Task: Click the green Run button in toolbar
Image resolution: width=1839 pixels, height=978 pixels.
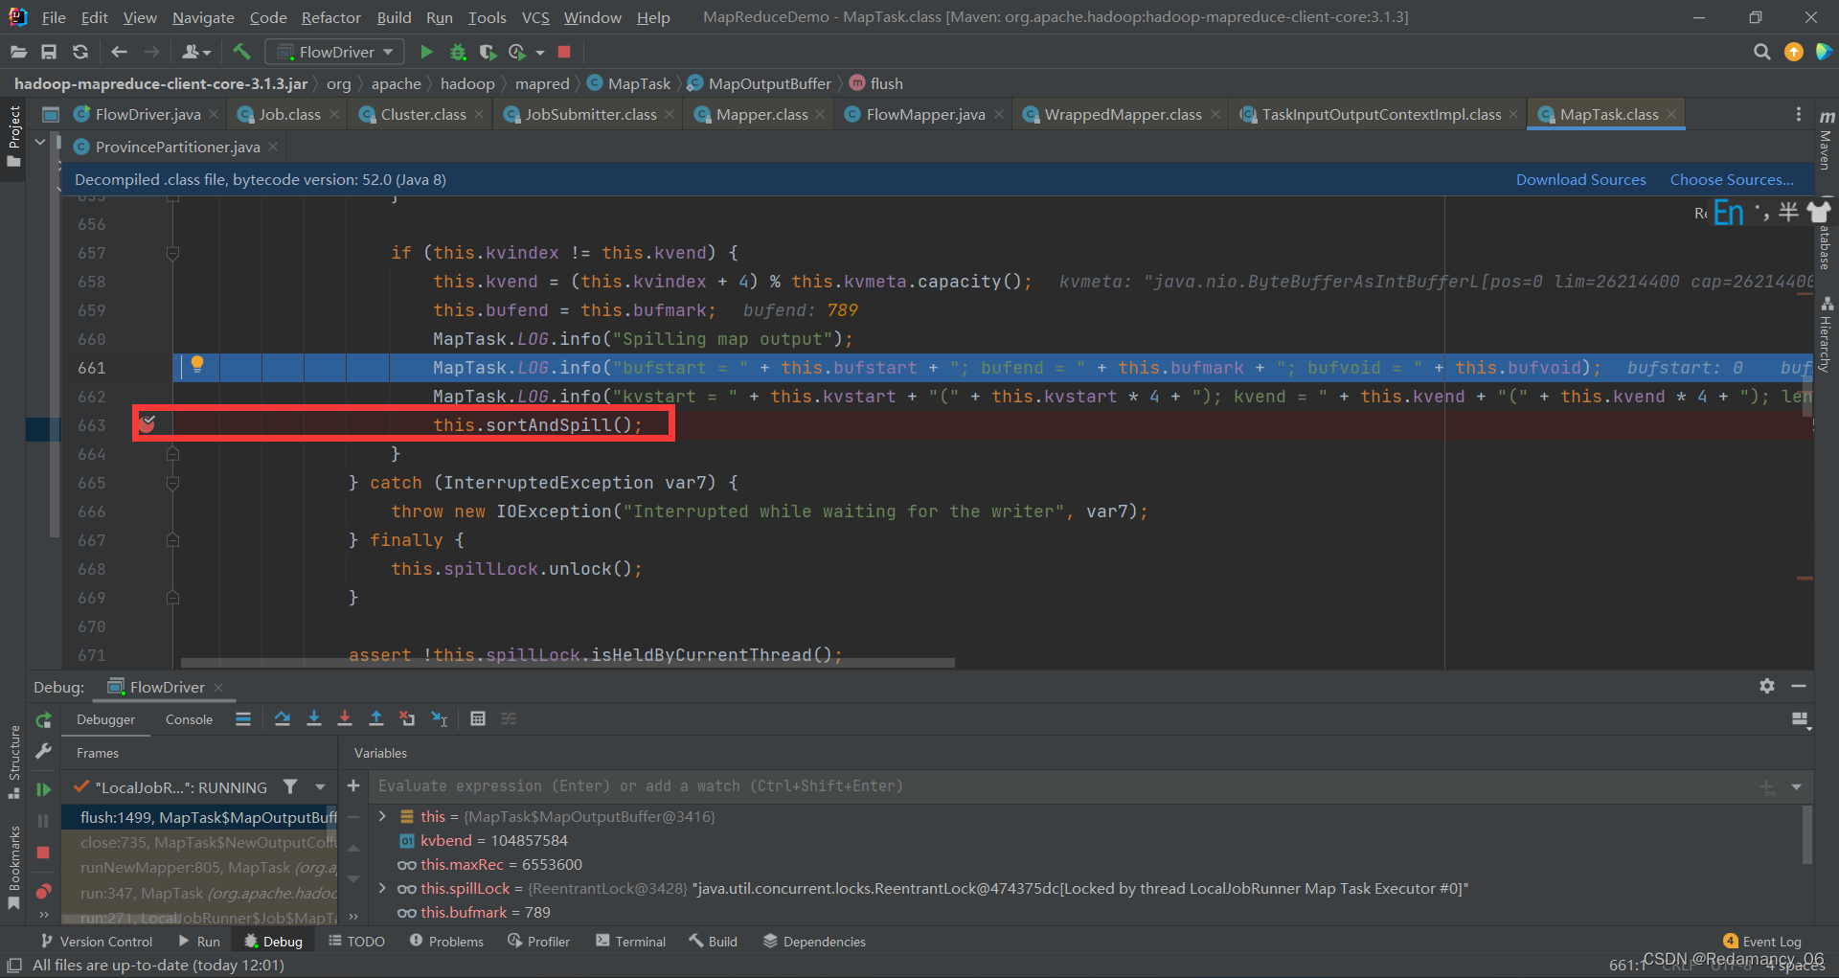Action: click(x=427, y=52)
